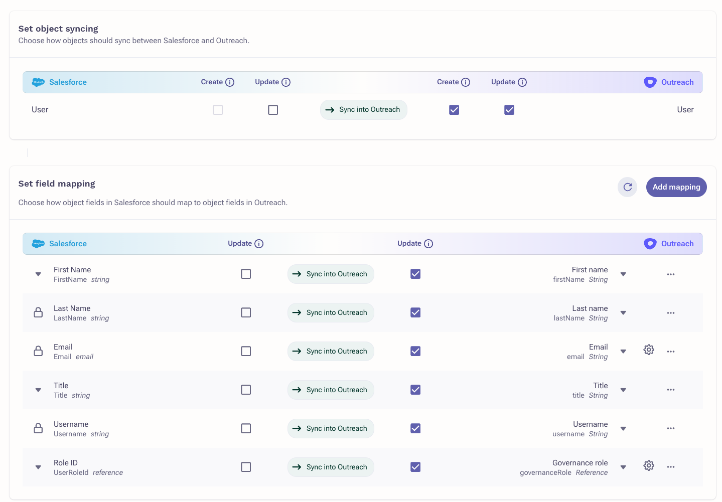Viewport: 722px width, 502px height.
Task: Click 'governanceRole Reference' field text
Action: 563,472
